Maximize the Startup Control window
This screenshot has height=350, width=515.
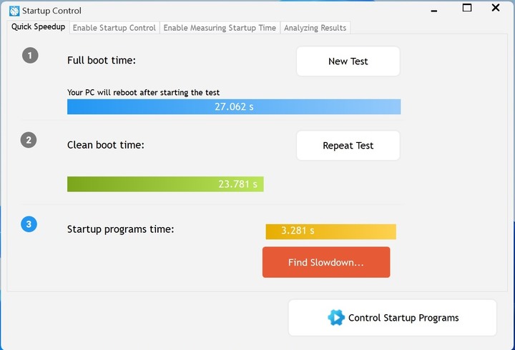(467, 8)
